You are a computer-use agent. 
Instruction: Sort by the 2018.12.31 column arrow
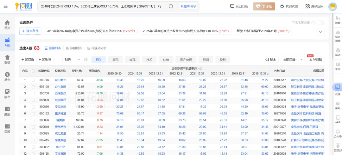[x=268, y=74]
